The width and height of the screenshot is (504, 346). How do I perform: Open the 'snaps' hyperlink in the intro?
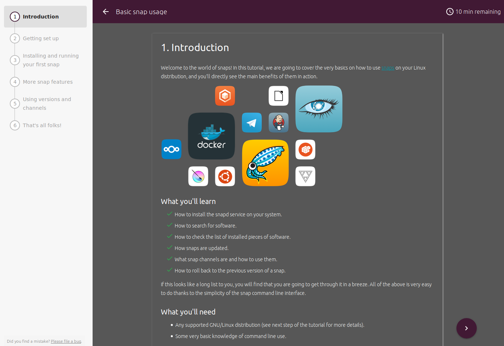387,67
